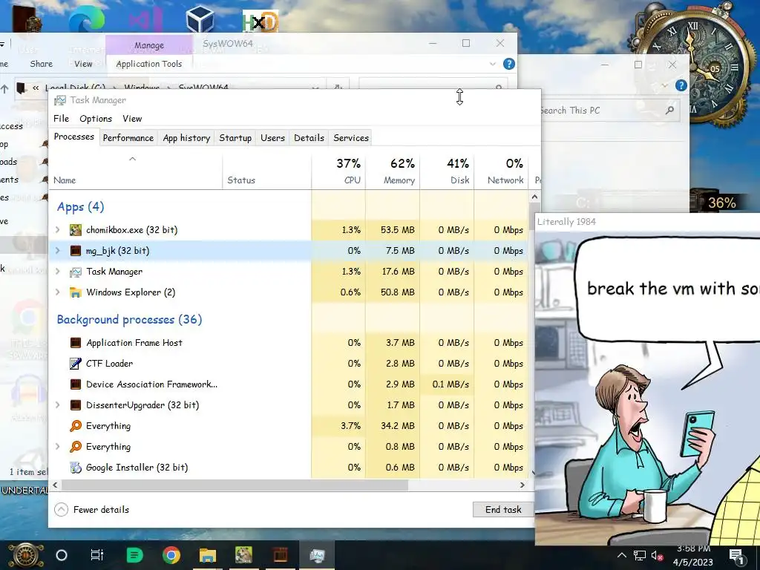
Task: Expand the Everything 0.8 MB row group
Action: click(x=58, y=447)
